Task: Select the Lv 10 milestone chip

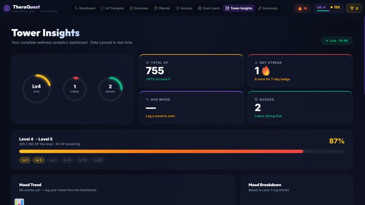Action: pos(67,160)
